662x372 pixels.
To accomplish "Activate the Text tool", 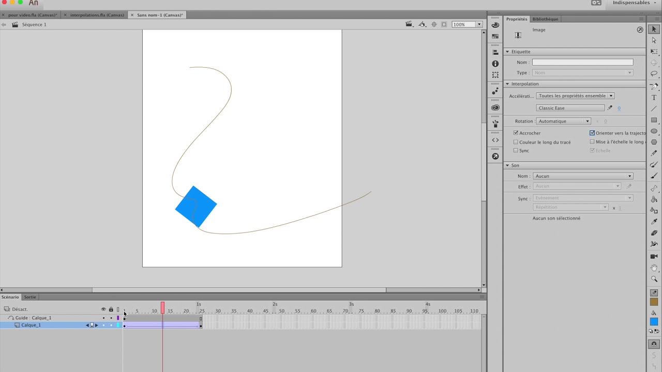I will pyautogui.click(x=654, y=98).
